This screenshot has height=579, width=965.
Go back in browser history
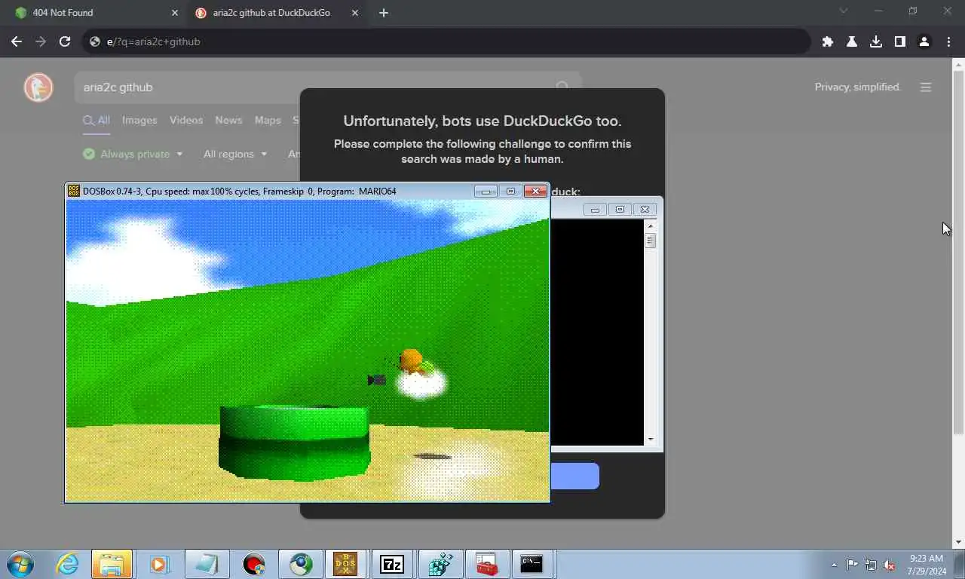17,41
